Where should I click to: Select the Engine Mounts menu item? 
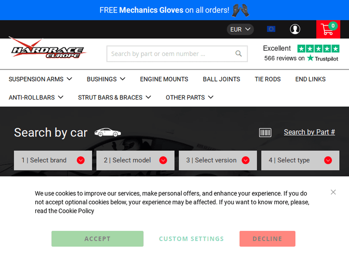point(164,79)
